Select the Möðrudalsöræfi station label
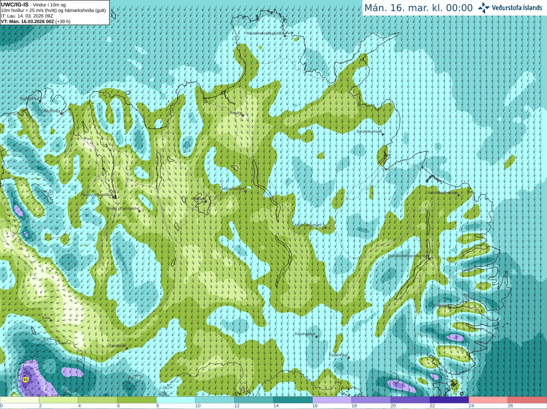547x409 pixels. 310,225
